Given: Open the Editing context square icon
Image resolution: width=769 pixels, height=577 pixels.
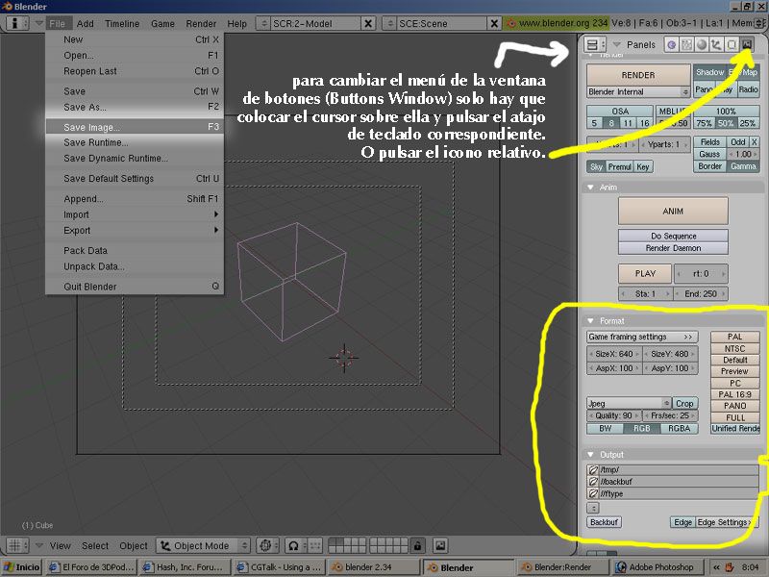Looking at the screenshot, I should pyautogui.click(x=732, y=44).
